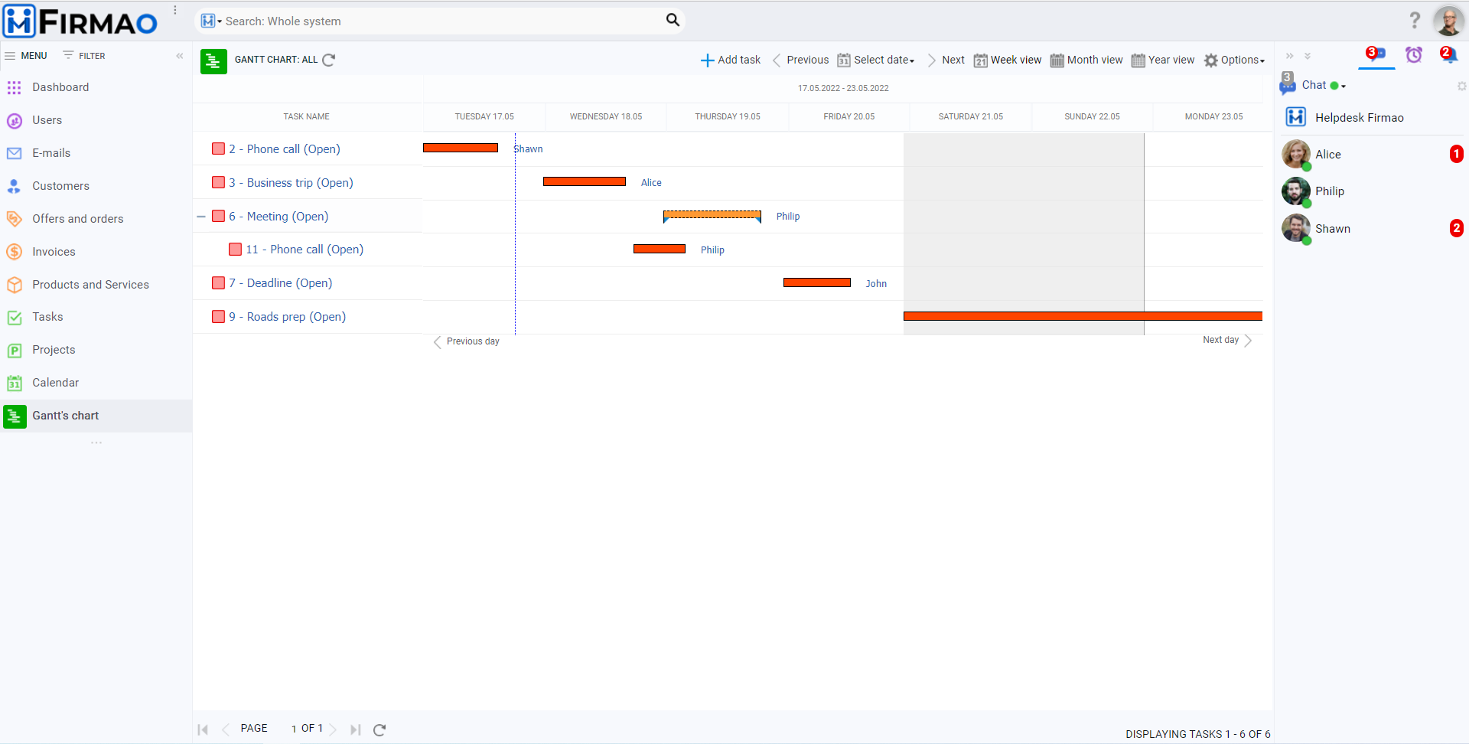
Task: Select the Alice business trip Gantt bar
Action: pyautogui.click(x=585, y=181)
